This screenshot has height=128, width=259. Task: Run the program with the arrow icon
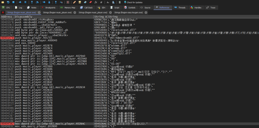pyautogui.click(x=20, y=2)
